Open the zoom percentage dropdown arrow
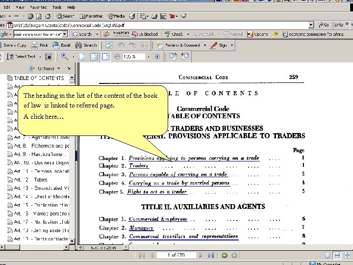353x265 pixels. pyautogui.click(x=149, y=57)
